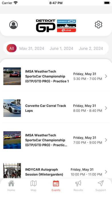Tap the silver Corvette thumbnail

coord(12,108)
